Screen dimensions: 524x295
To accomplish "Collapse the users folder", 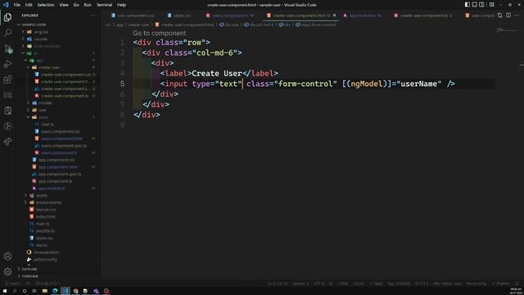I will point(43,117).
